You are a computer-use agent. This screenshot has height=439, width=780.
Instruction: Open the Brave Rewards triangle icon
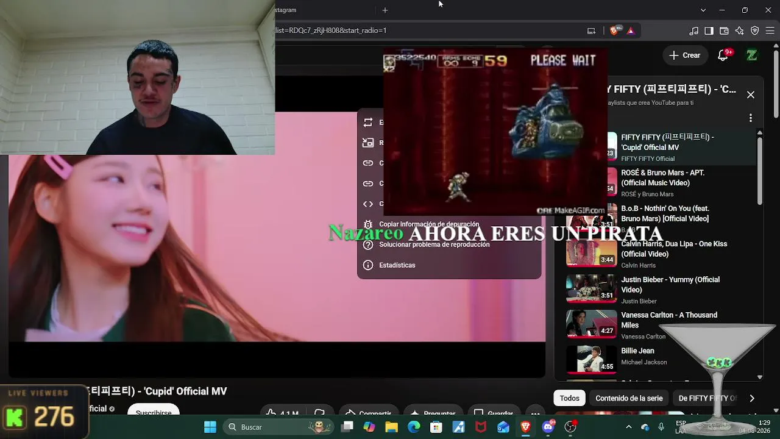(x=631, y=30)
